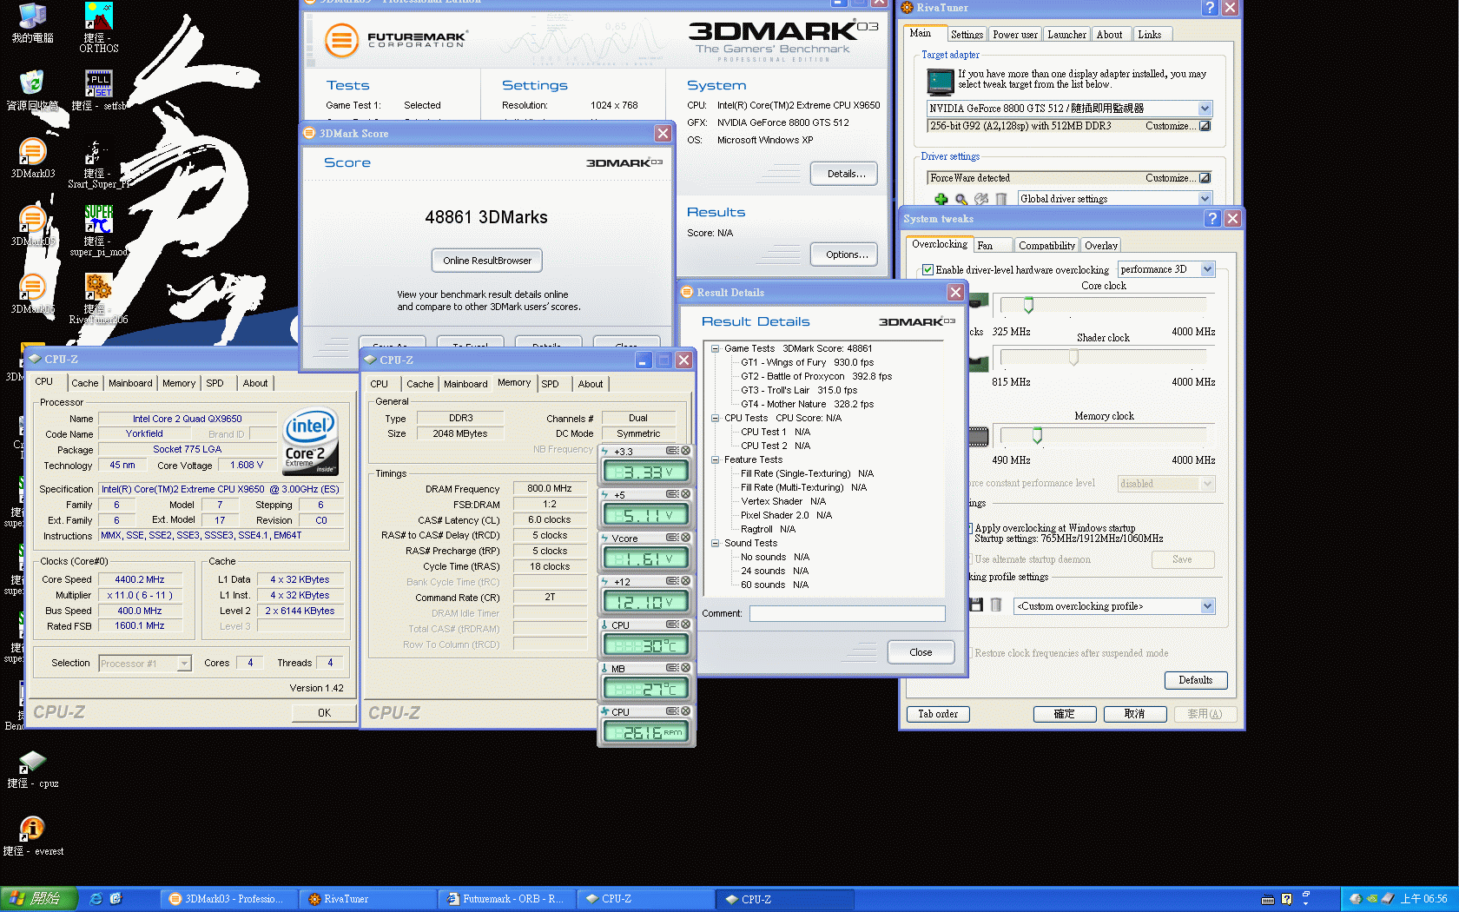1459x912 pixels.
Task: Click the Details... button in 3DMark03 System section
Action: (x=846, y=174)
